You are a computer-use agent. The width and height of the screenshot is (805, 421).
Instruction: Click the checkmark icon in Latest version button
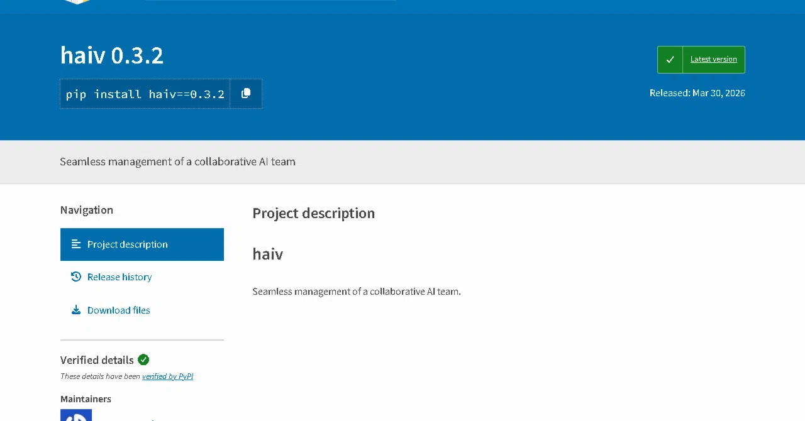[x=670, y=60]
